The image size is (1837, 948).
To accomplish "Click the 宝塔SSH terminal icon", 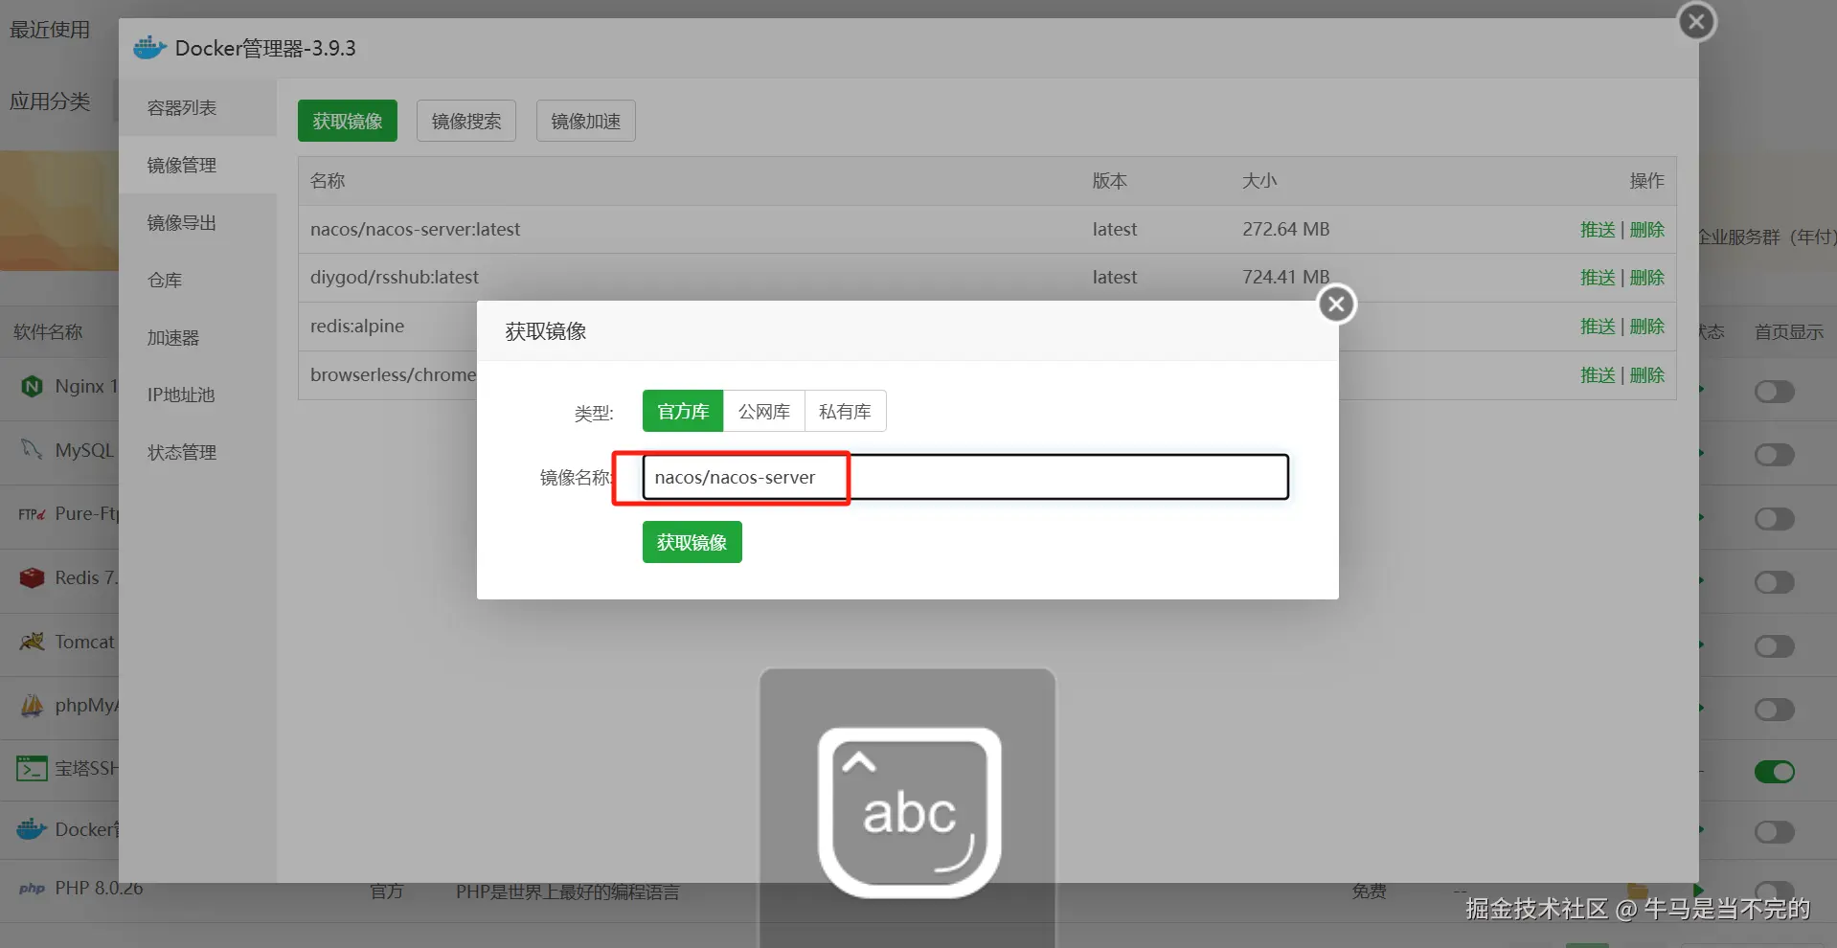I will (x=32, y=768).
